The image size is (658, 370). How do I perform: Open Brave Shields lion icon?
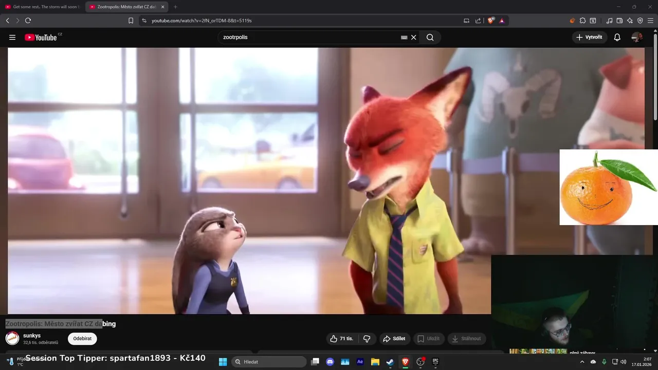491,21
